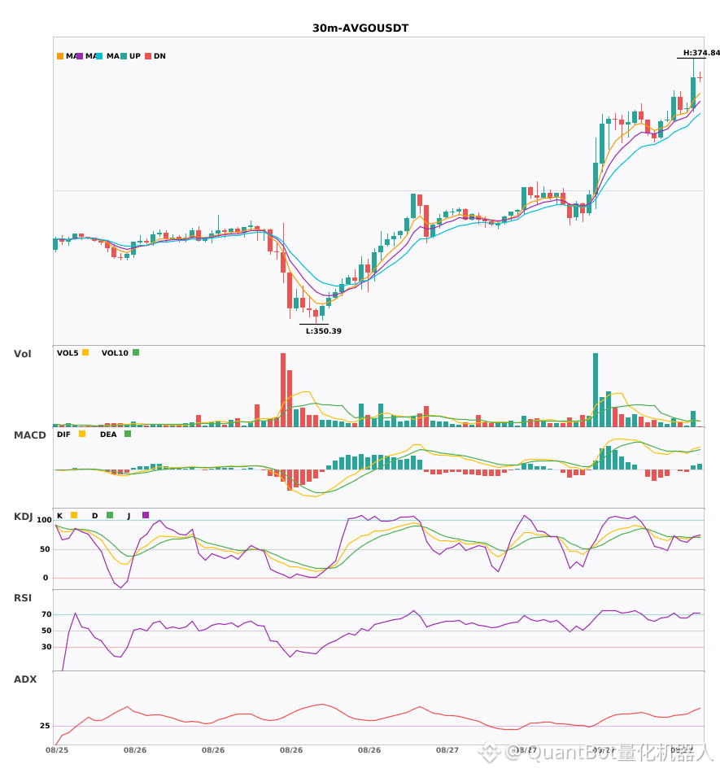Click the RSI 30 axis label

coord(46,647)
